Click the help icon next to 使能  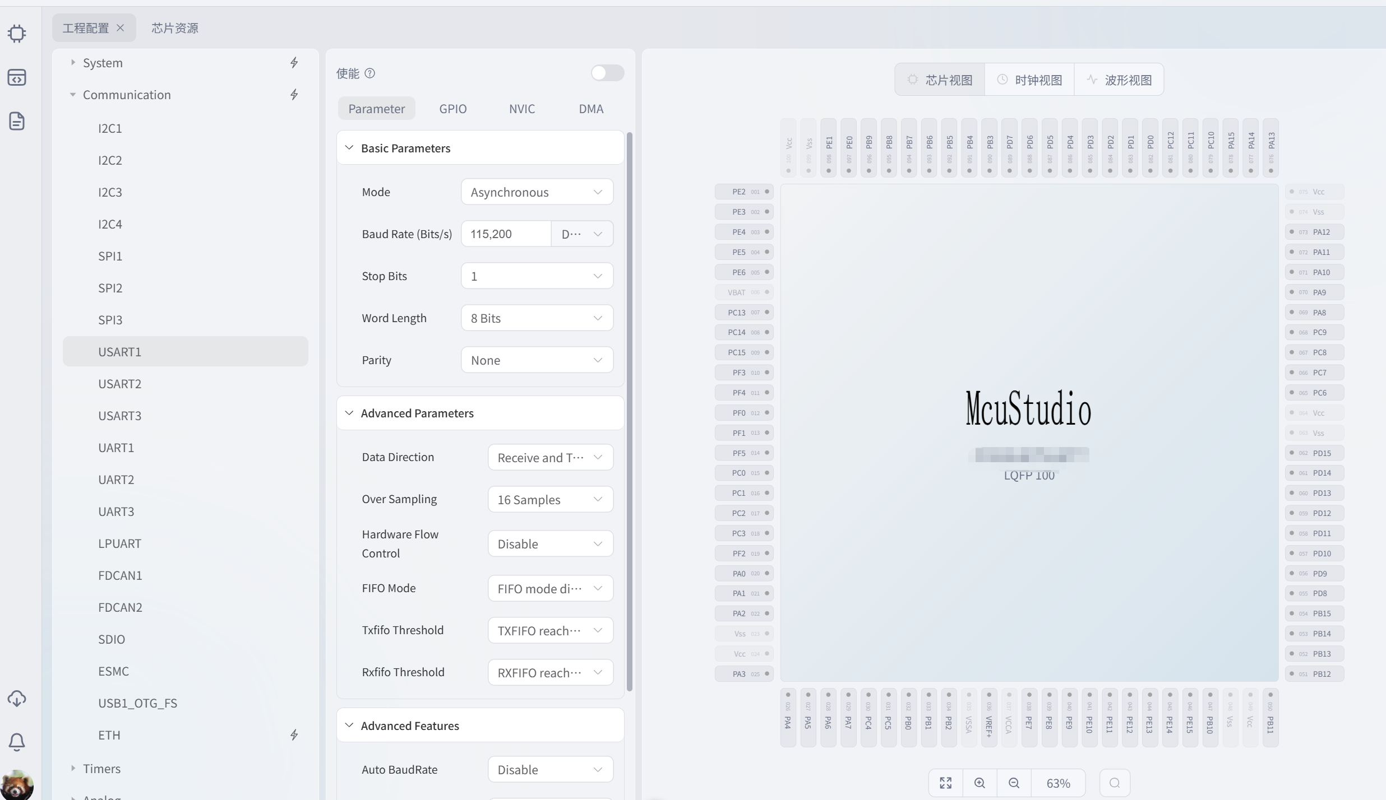point(370,73)
